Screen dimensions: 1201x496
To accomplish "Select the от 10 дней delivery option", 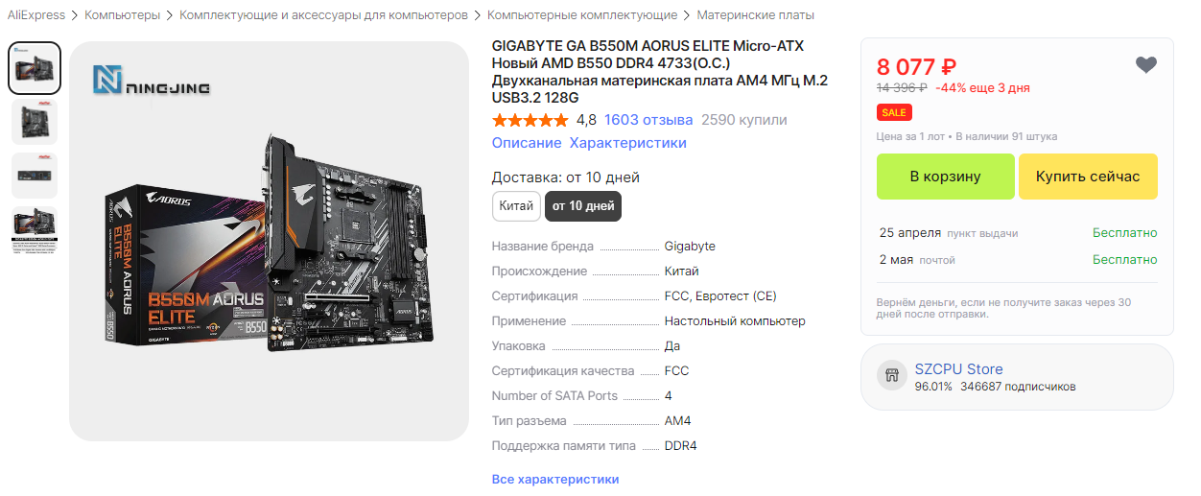I will coord(583,206).
